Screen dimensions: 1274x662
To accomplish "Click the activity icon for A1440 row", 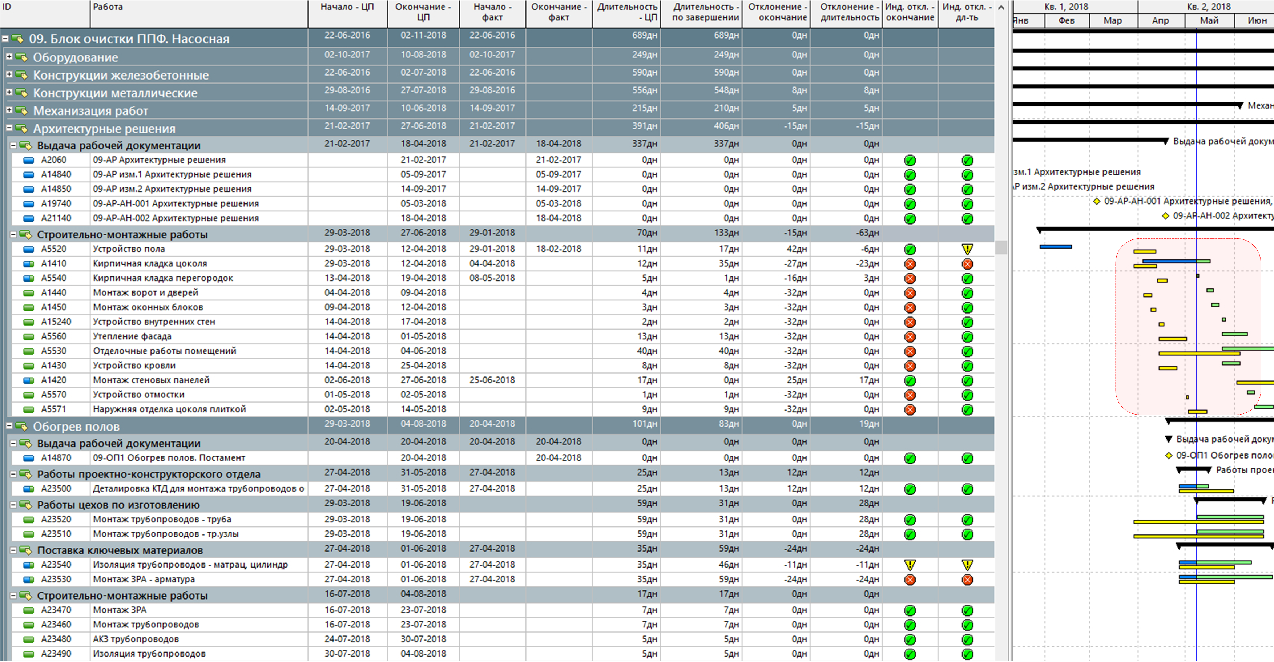I will [29, 293].
